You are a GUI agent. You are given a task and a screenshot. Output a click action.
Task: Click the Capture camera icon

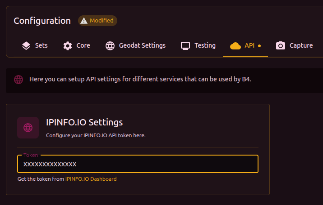[x=281, y=45]
